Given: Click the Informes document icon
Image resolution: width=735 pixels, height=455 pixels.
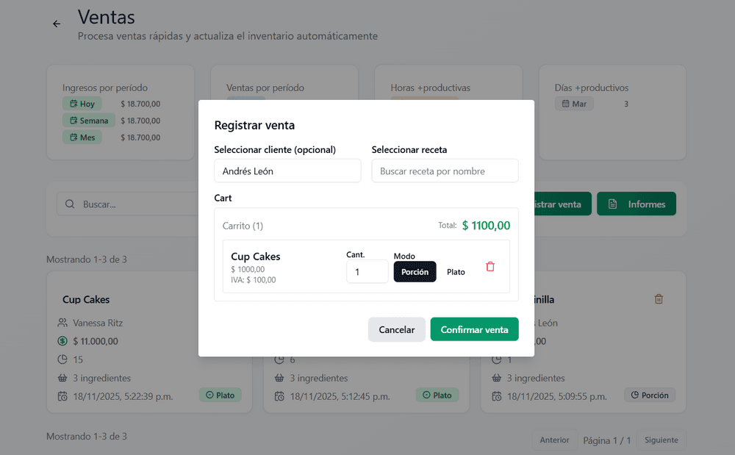Looking at the screenshot, I should pyautogui.click(x=612, y=204).
